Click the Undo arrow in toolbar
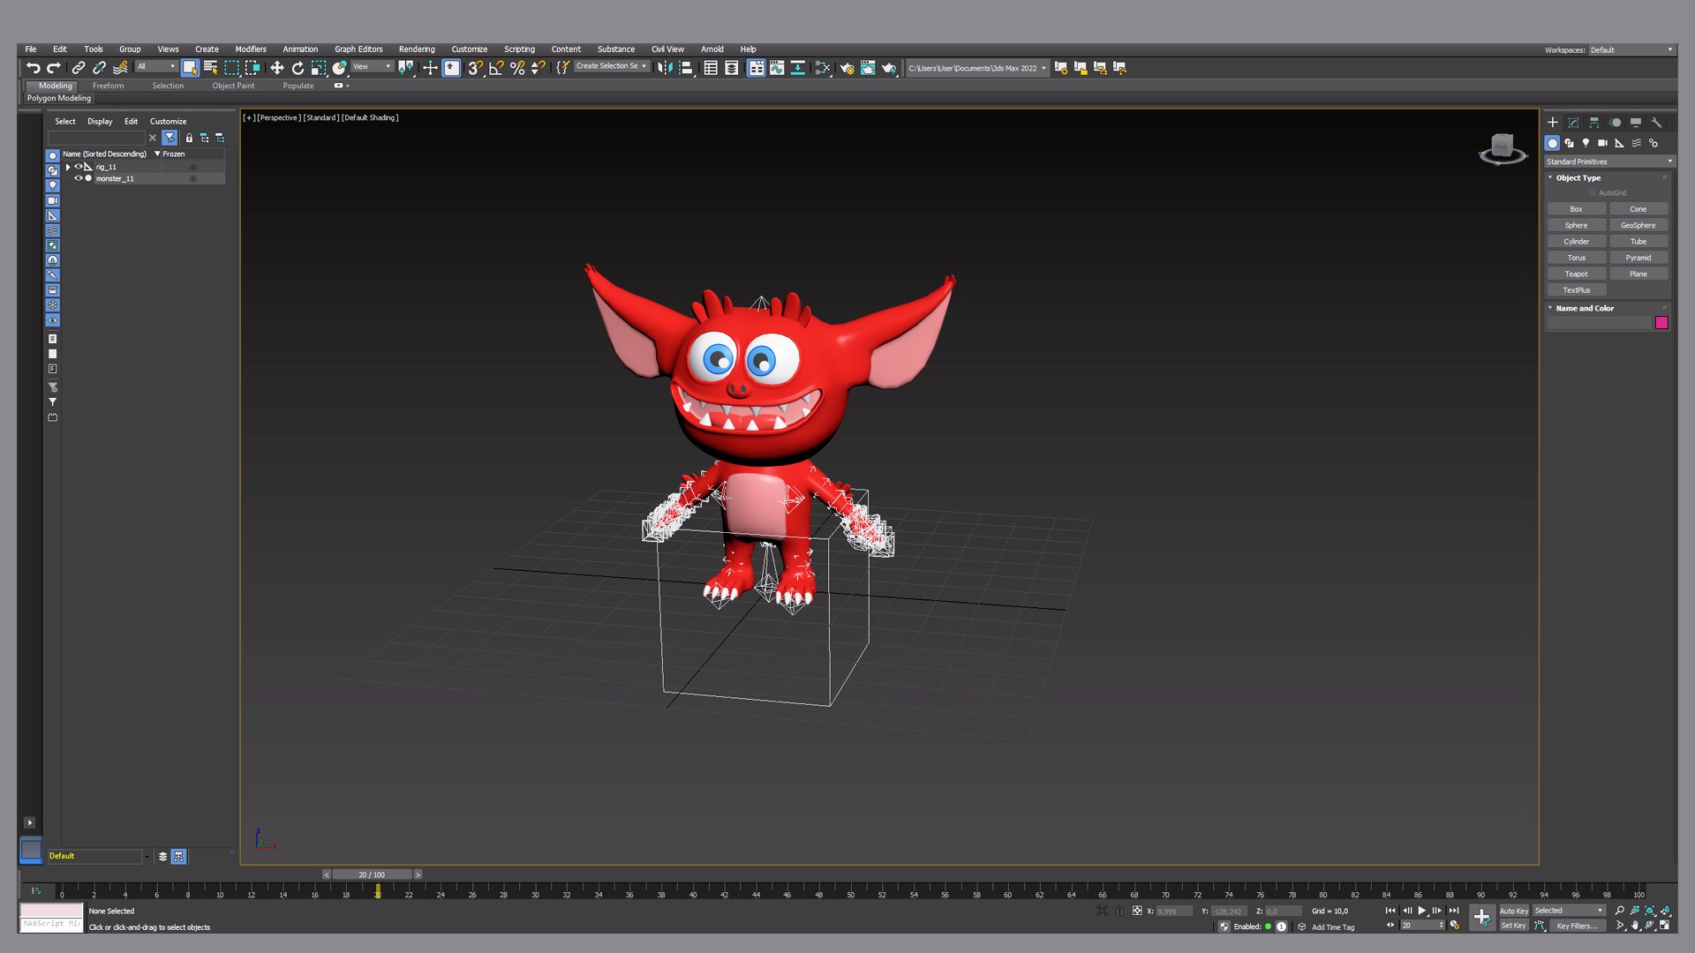The width and height of the screenshot is (1695, 953). pos(33,68)
